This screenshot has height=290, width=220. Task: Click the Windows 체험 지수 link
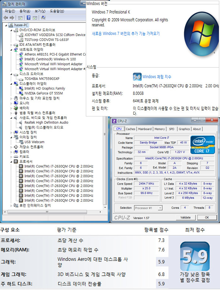[157, 77]
